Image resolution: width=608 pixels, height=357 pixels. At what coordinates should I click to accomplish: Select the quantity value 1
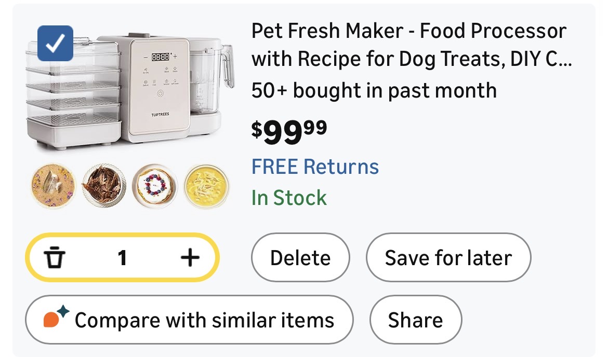(122, 258)
